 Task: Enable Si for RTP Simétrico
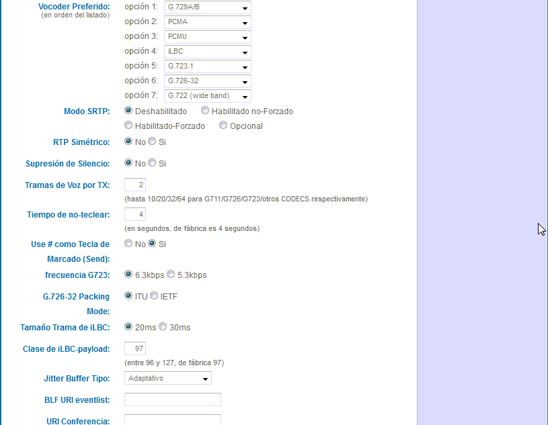152,142
